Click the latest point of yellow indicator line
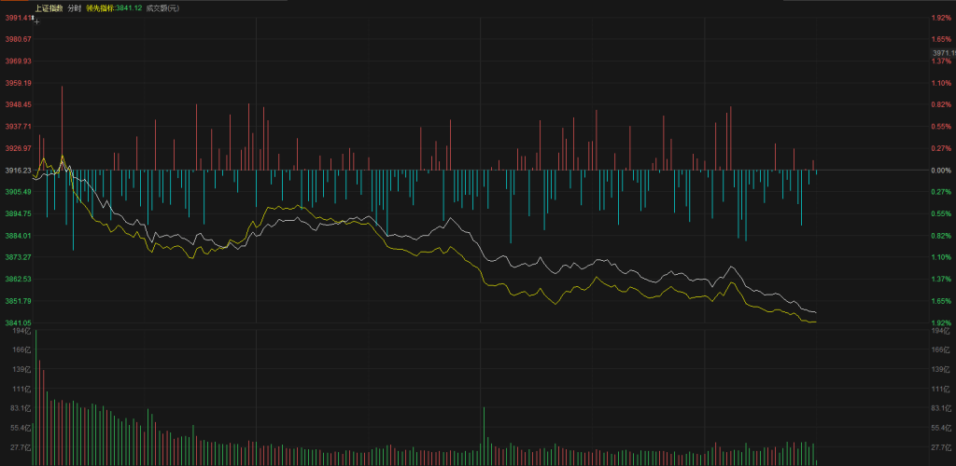The image size is (956, 466). coord(816,322)
